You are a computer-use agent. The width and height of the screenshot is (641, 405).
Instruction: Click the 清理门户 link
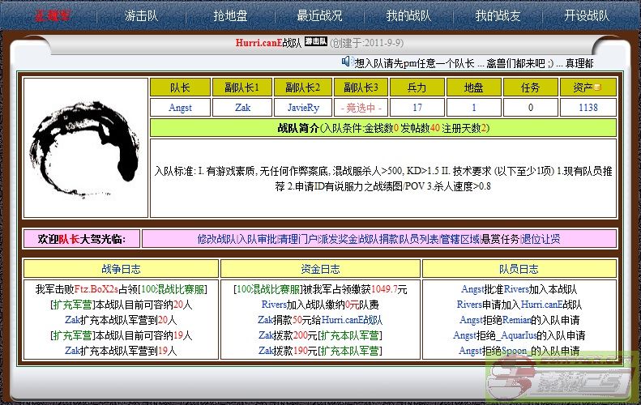click(x=296, y=239)
